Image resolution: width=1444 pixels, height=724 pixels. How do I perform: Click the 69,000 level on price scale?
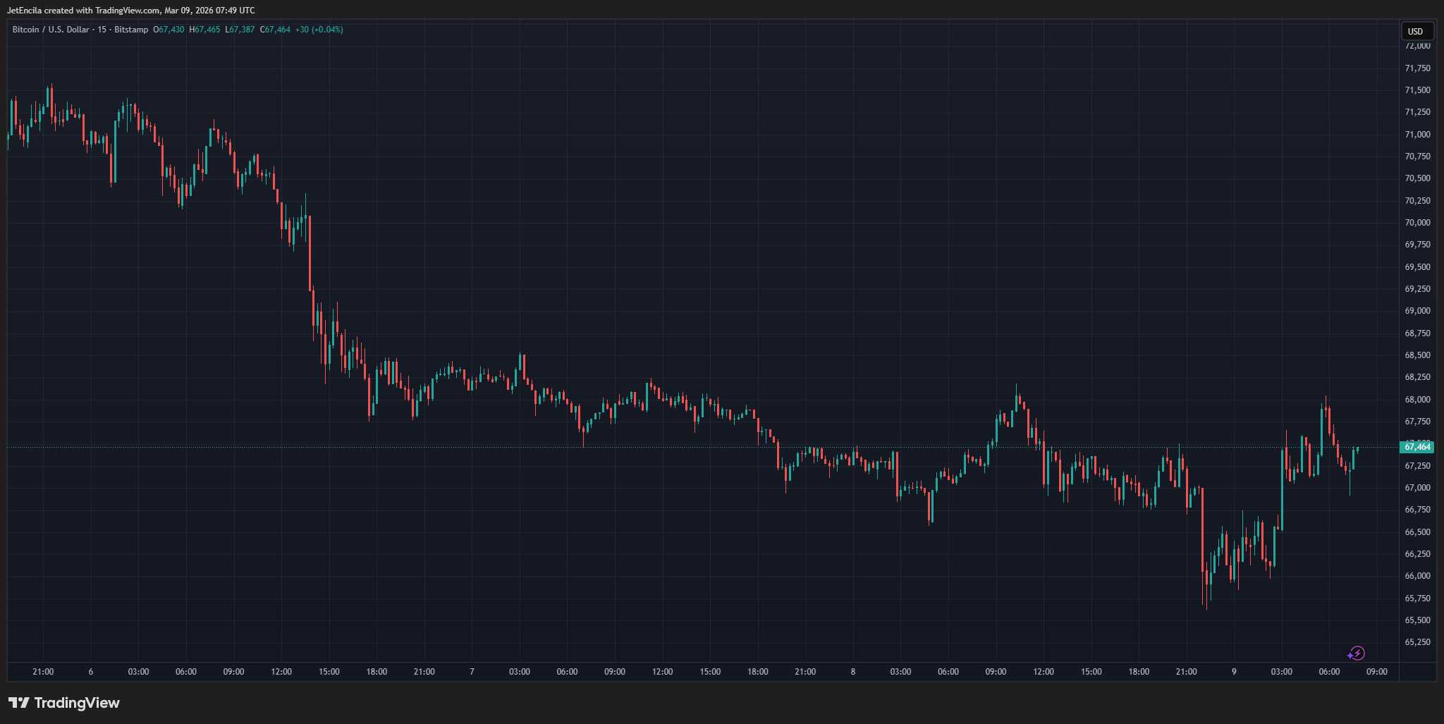(1417, 311)
